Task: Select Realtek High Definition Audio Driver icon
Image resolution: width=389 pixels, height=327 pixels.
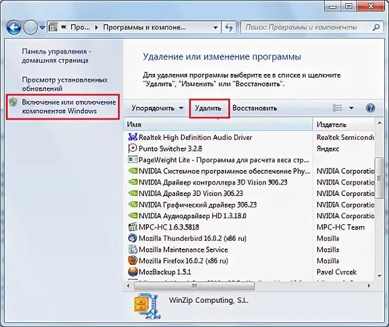Action: 133,137
